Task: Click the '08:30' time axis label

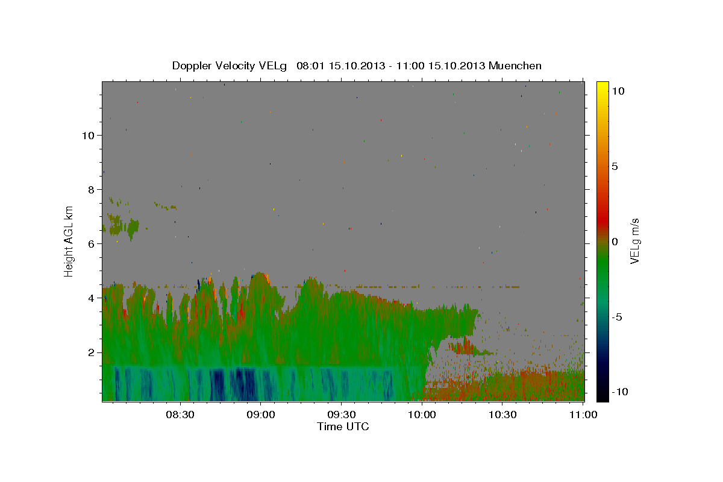Action: [180, 415]
